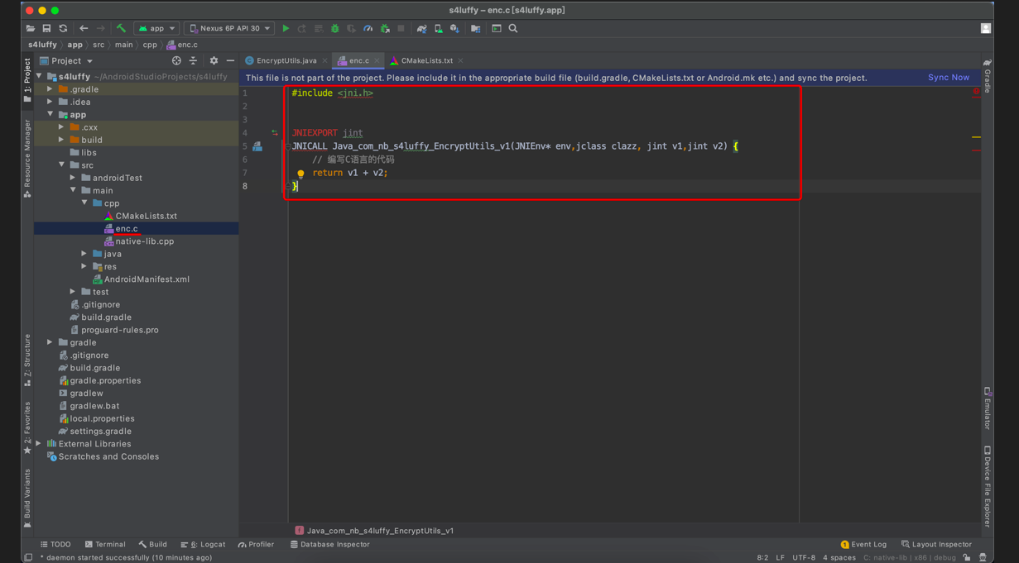Collapse the cpp folder
The width and height of the screenshot is (1019, 563).
84,203
